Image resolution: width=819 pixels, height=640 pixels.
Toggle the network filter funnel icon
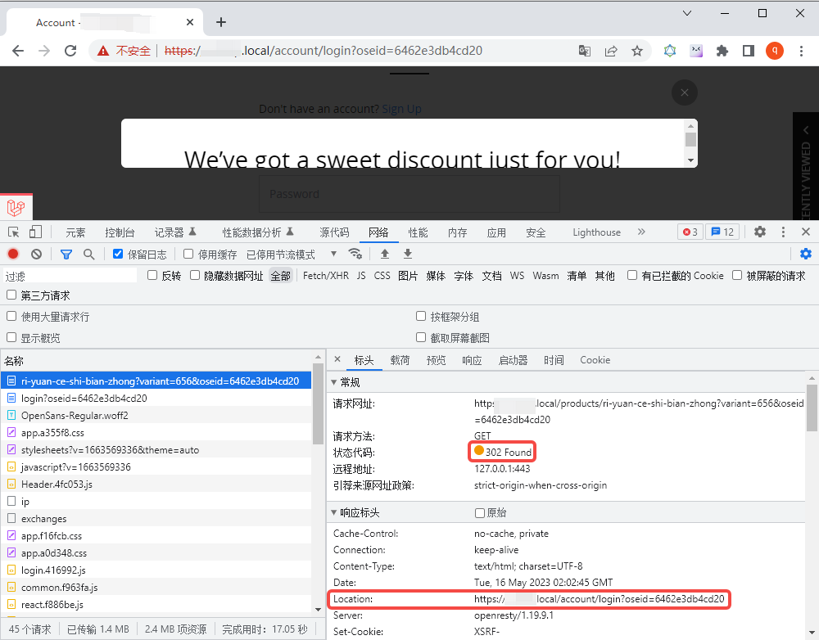(66, 255)
